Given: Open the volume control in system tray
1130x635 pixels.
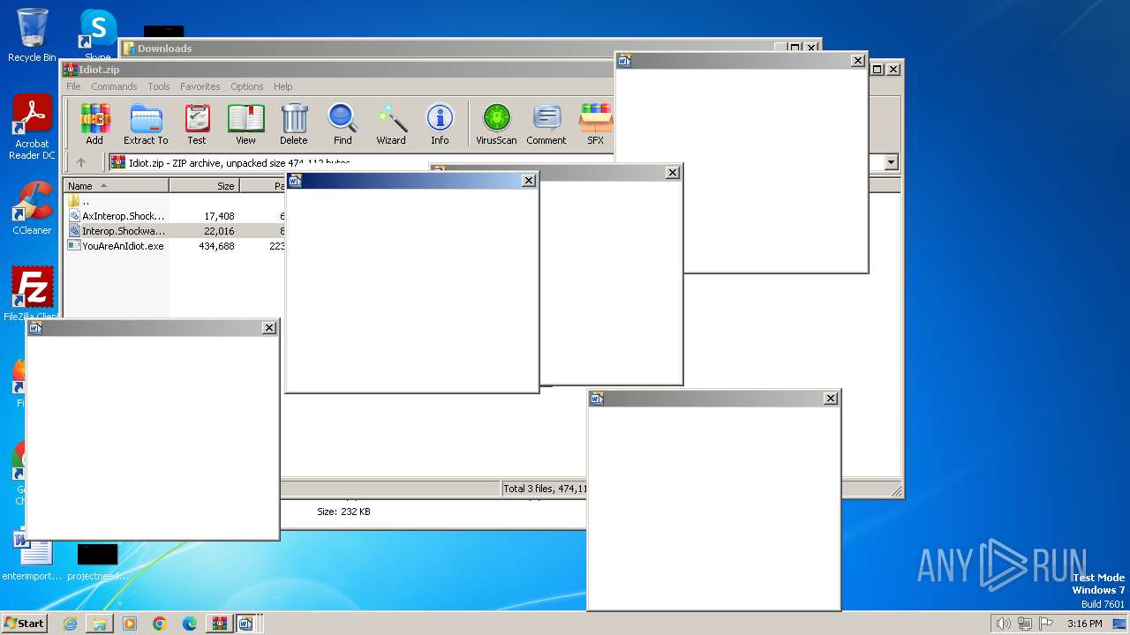Looking at the screenshot, I should pyautogui.click(x=1003, y=624).
